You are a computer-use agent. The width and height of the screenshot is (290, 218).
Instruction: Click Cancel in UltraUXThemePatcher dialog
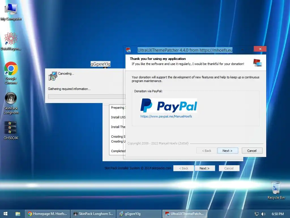click(x=252, y=151)
